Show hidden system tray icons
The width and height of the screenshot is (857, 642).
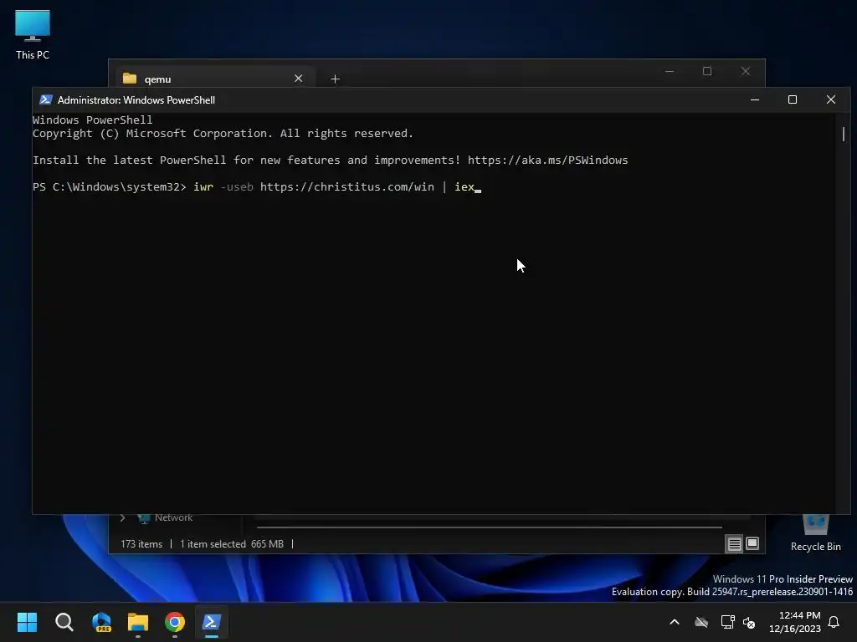675,622
